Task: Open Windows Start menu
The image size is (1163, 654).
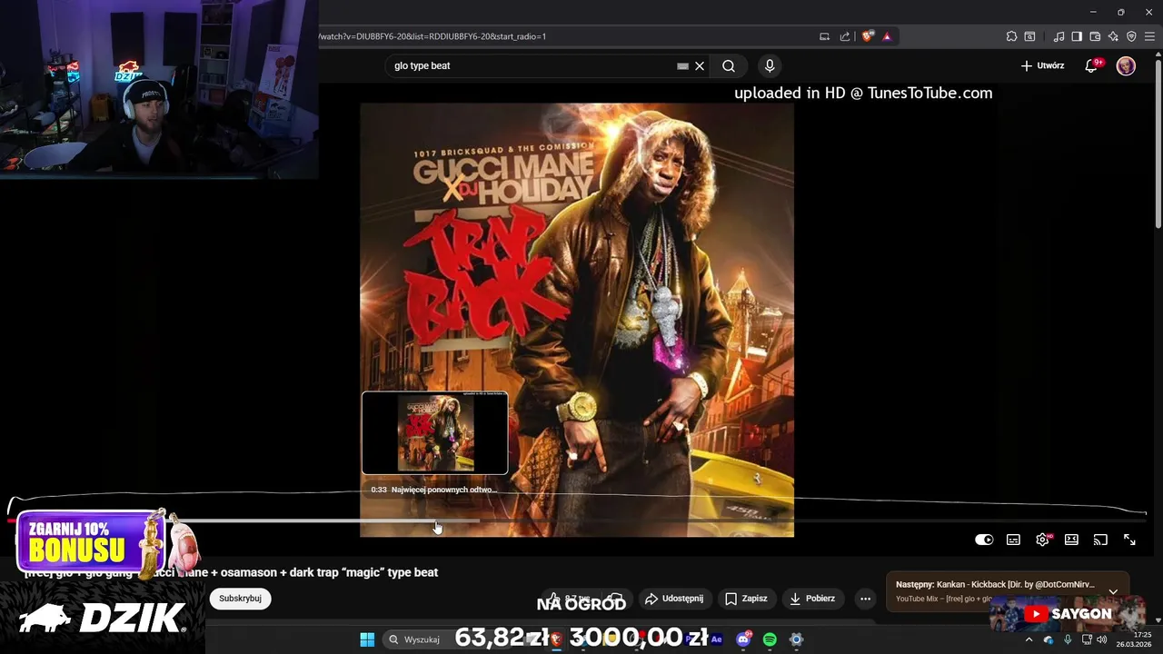Action: click(x=367, y=639)
